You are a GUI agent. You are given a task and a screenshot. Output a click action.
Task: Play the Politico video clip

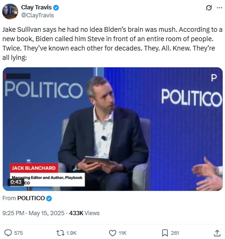point(112,129)
